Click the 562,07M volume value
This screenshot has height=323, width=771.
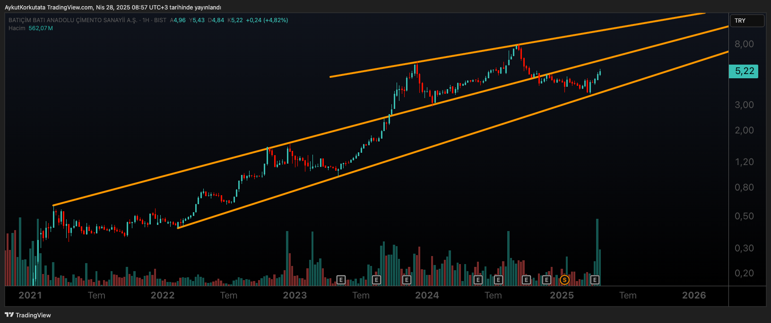[41, 28]
